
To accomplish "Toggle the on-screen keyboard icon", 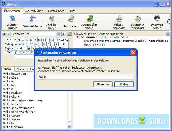I will click(69, 34).
